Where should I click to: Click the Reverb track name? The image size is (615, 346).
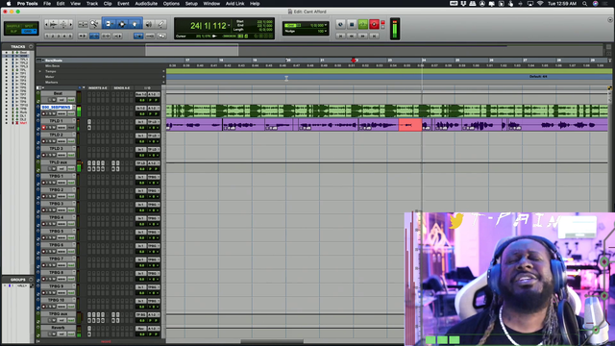pyautogui.click(x=58, y=328)
